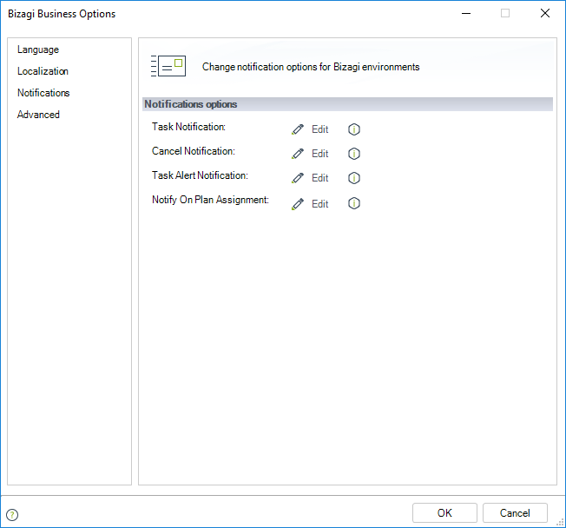Open help via the question mark icon

[x=12, y=515]
